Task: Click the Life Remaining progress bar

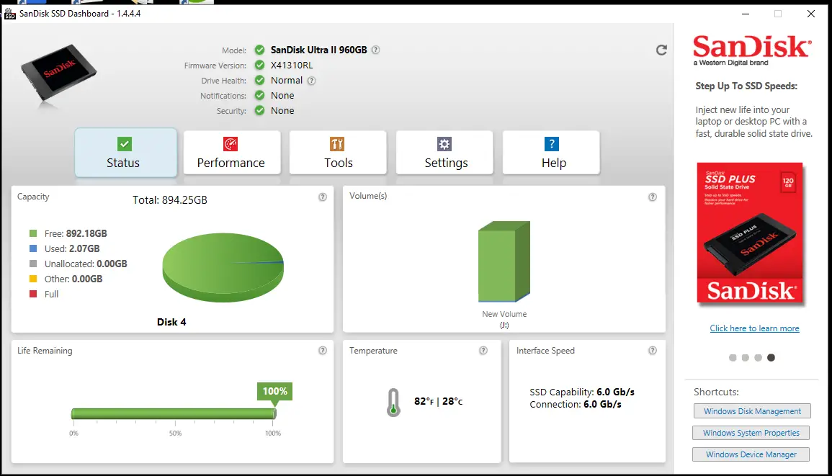Action: [x=174, y=414]
